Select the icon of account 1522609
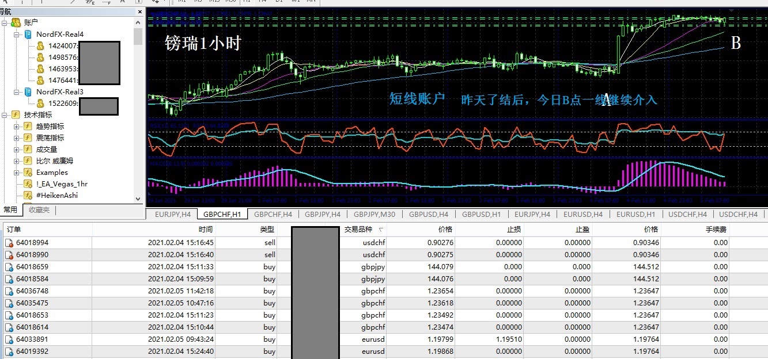 (40, 103)
